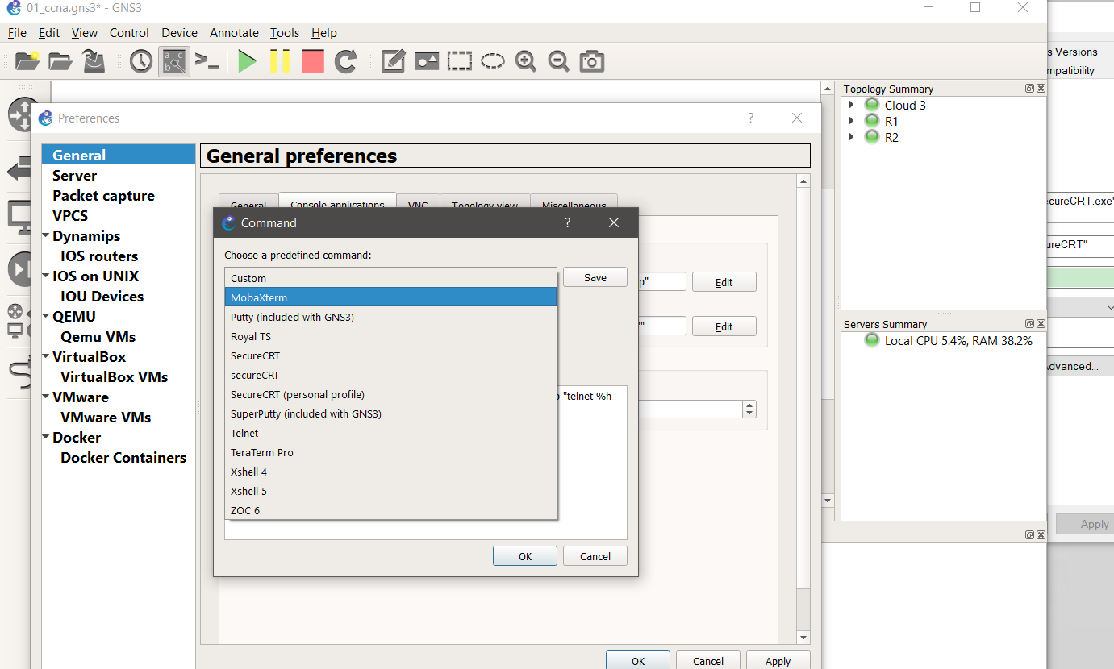Suspend all devices with yellow pause icon
Screen dimensions: 1114x669
(279, 61)
